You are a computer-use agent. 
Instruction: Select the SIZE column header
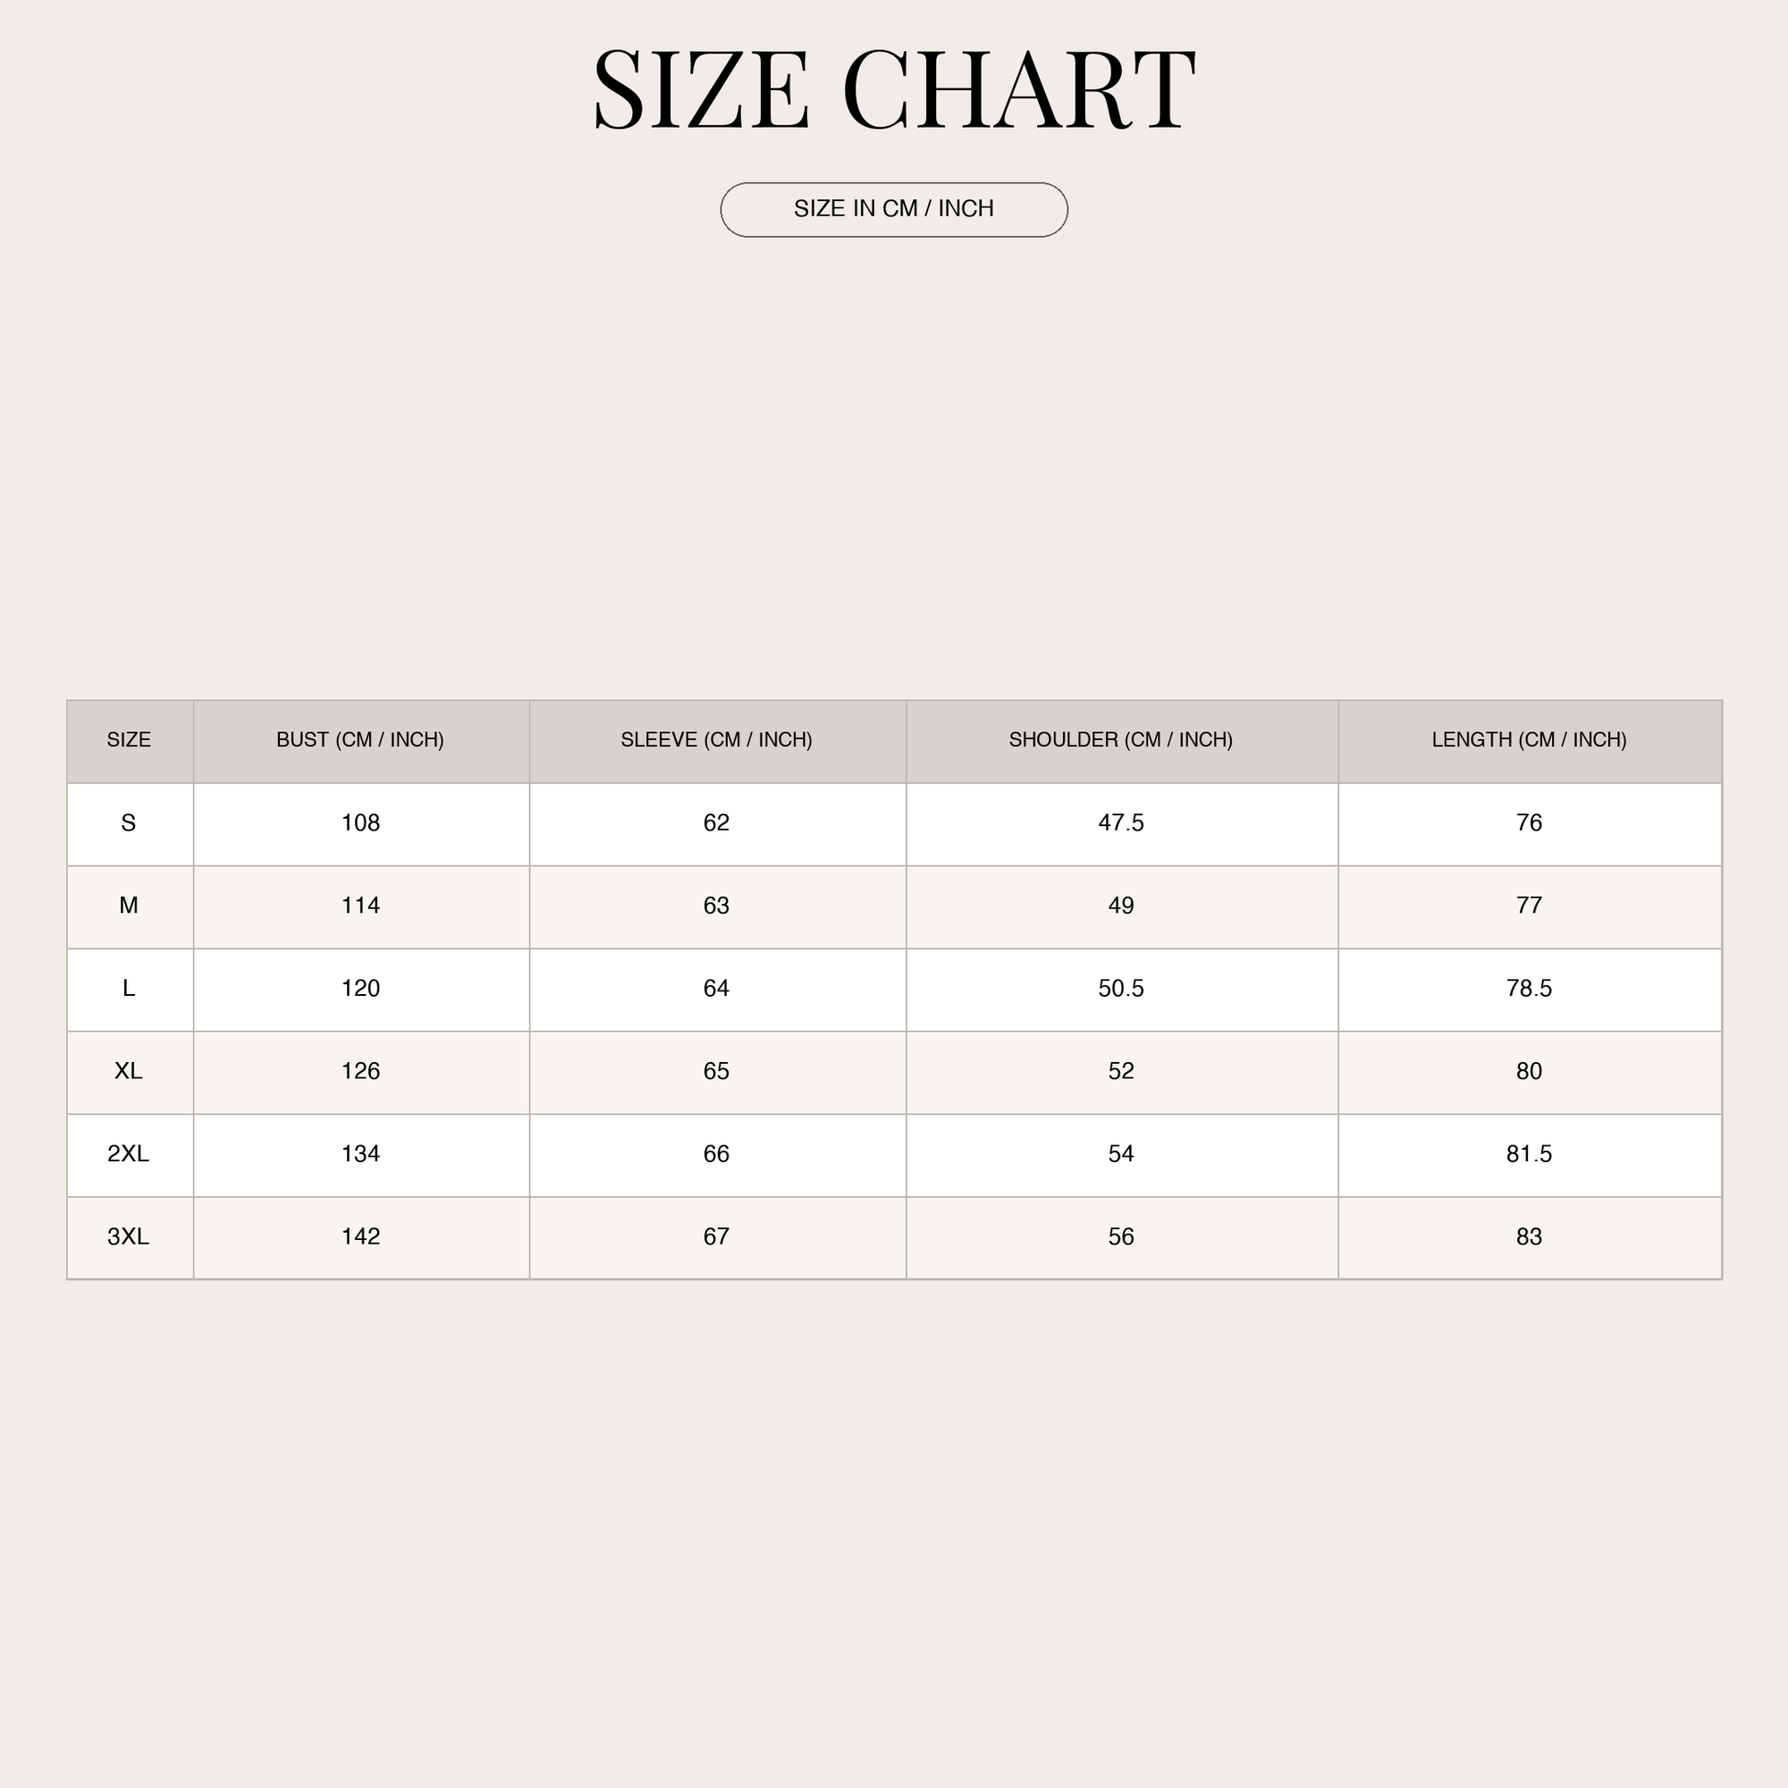point(130,741)
